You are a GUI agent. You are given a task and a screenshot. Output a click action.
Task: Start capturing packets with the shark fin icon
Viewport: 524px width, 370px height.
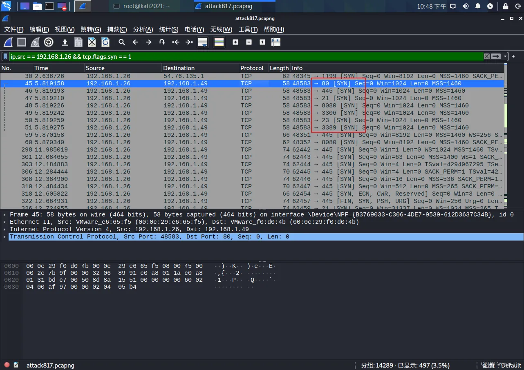point(8,42)
